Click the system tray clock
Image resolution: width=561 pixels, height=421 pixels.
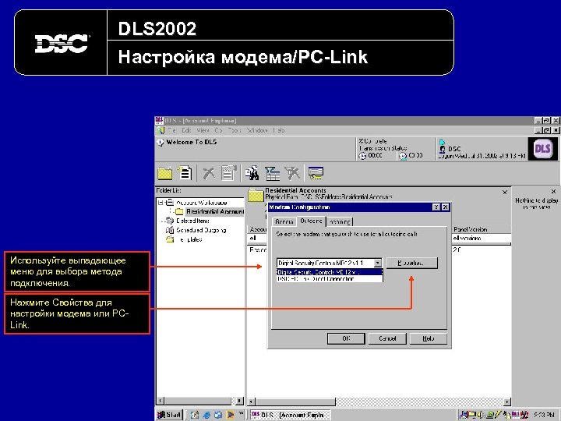[545, 415]
